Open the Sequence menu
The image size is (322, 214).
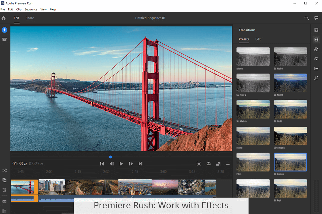[31, 9]
